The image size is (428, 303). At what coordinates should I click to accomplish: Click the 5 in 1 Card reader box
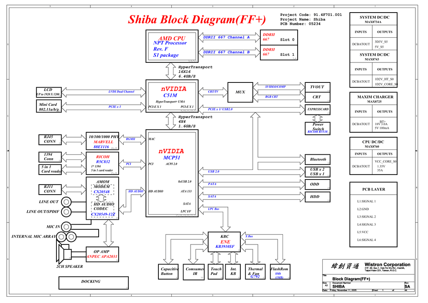tap(50, 169)
